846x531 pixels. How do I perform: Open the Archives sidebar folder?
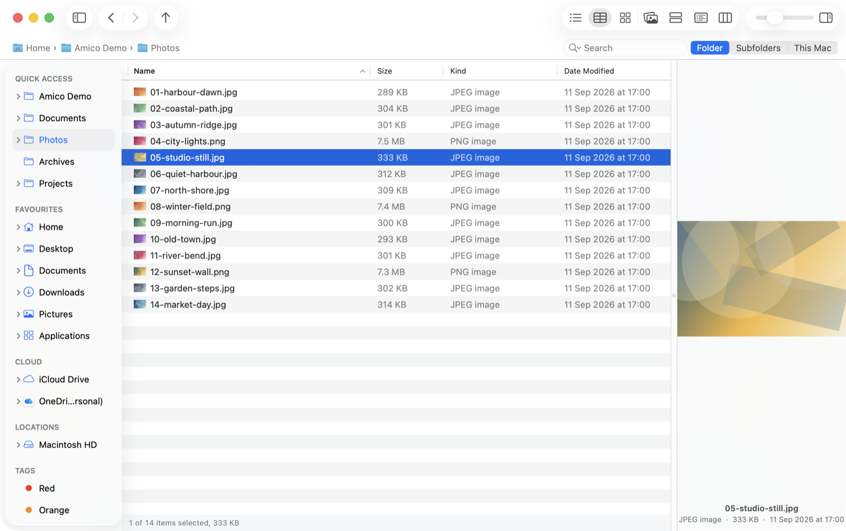point(63,162)
